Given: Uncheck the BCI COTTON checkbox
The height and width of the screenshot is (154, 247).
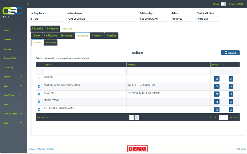Looking at the screenshot, I should click(39, 94).
